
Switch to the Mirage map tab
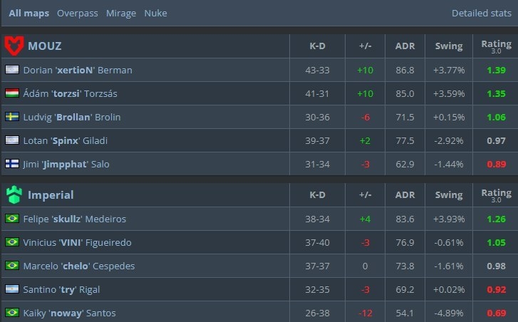pos(120,14)
